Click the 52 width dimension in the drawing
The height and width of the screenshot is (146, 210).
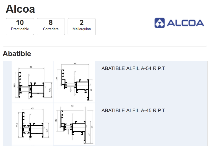(x=72, y=106)
